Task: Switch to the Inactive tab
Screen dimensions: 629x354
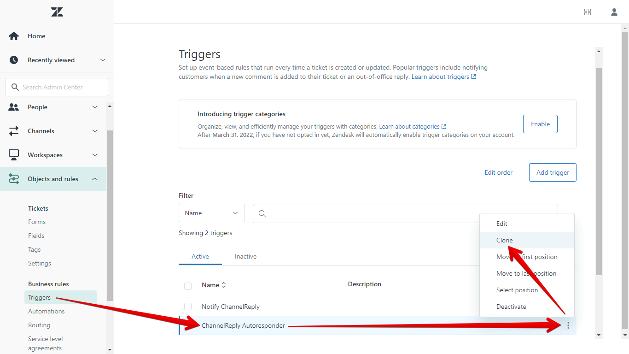Action: [x=245, y=256]
